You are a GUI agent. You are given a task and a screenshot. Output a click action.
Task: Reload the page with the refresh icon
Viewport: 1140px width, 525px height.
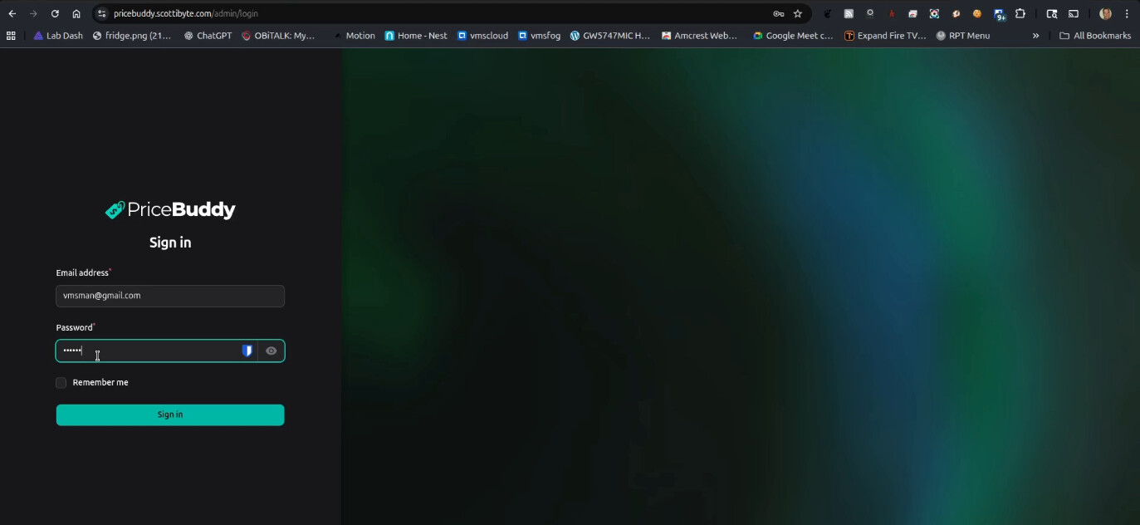55,13
